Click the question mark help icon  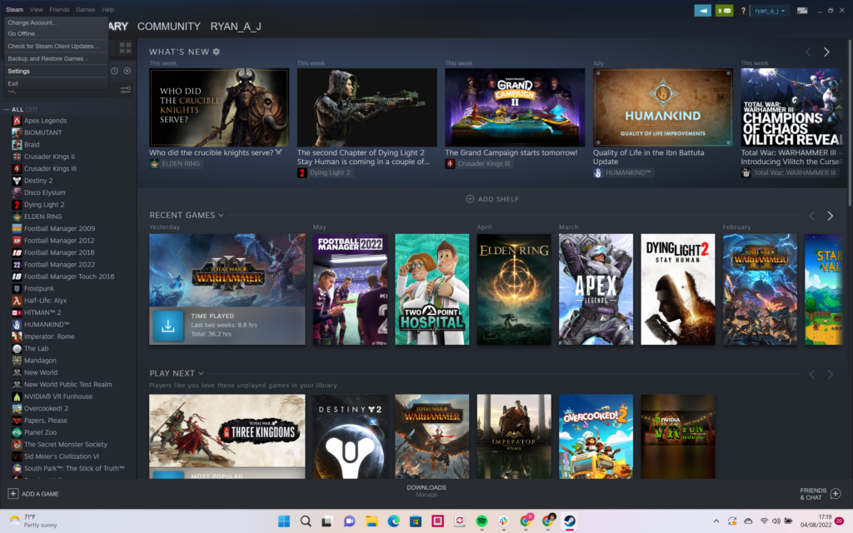click(x=742, y=10)
